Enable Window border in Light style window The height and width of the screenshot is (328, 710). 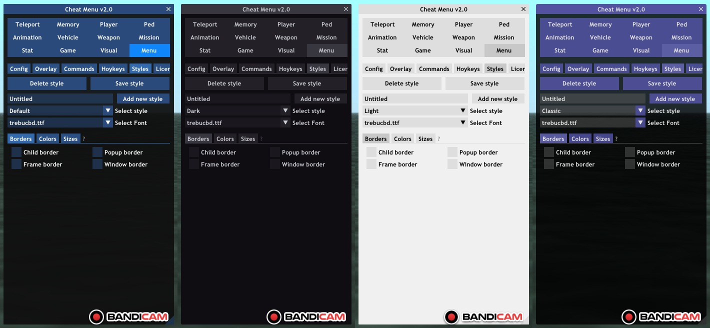click(x=452, y=164)
